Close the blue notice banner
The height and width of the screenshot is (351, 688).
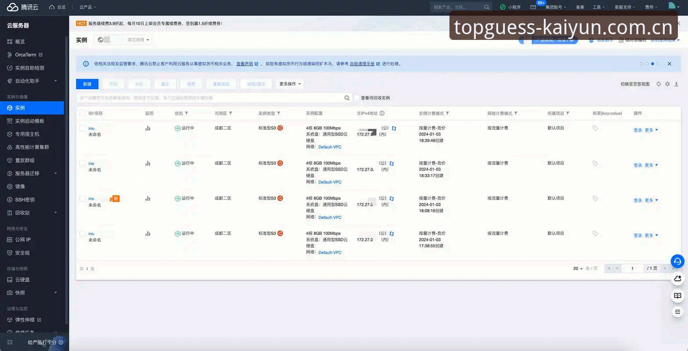coord(669,64)
